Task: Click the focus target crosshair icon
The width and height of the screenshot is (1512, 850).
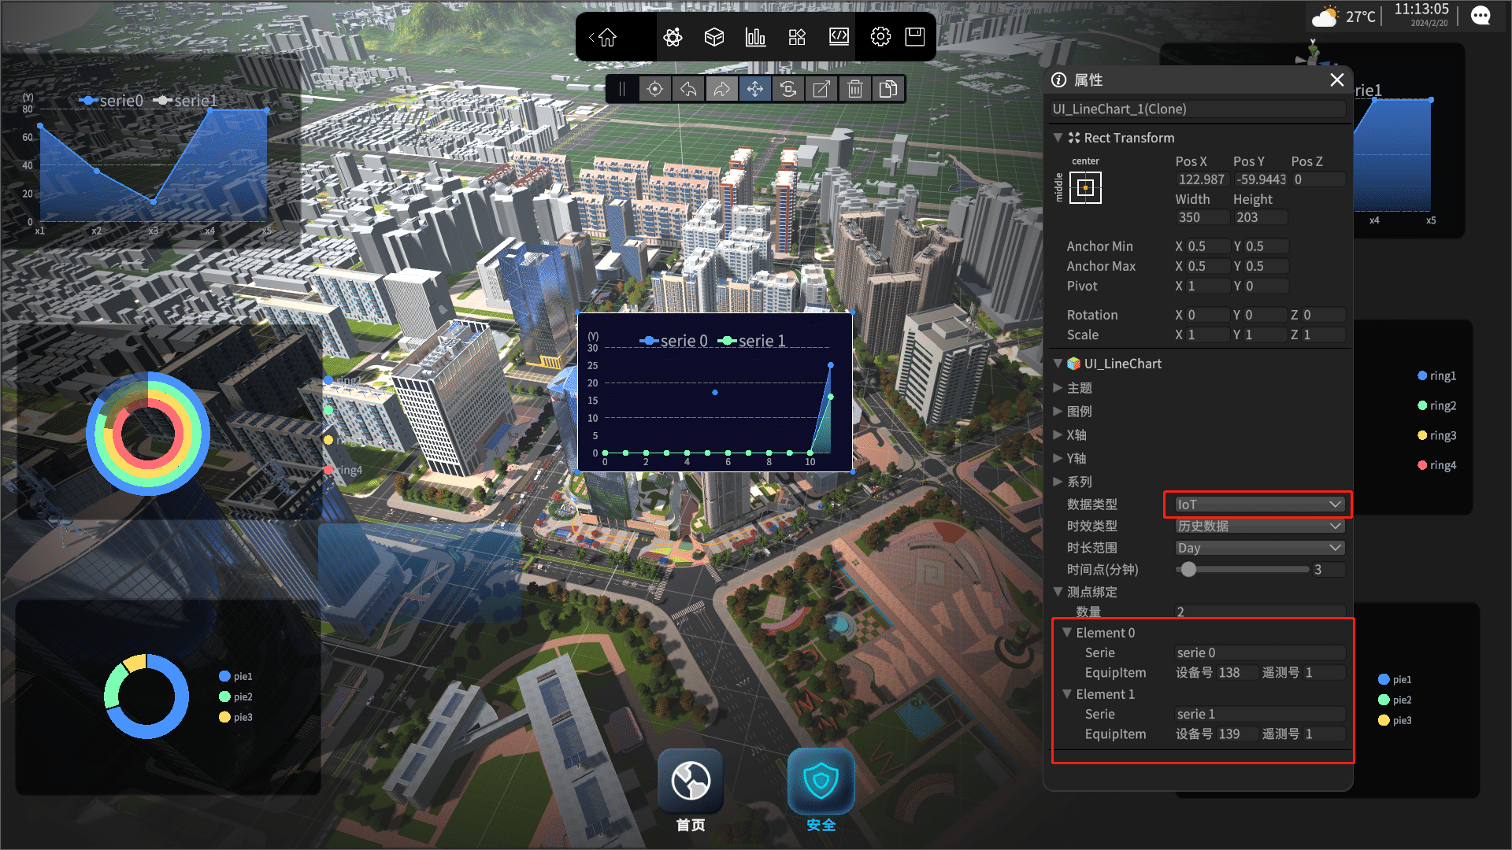Action: (x=654, y=89)
